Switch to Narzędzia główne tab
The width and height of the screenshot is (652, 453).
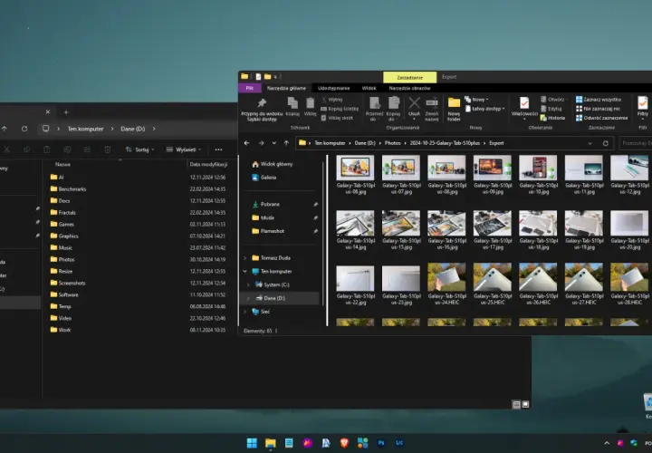[x=286, y=88]
